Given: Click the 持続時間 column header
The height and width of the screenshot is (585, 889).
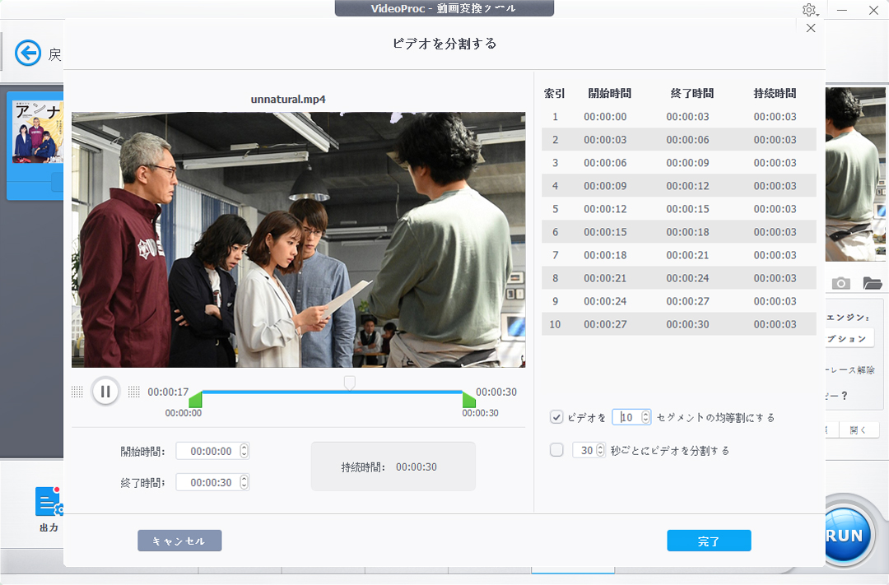Looking at the screenshot, I should [x=775, y=94].
